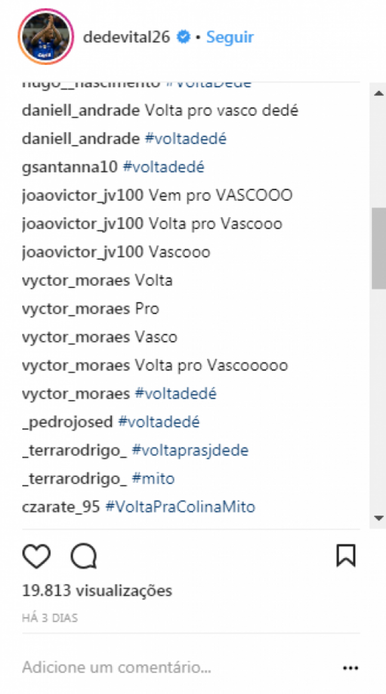This screenshot has width=386, height=694.
Task: Click the 19.813 visualizações view count
Action: click(x=97, y=590)
